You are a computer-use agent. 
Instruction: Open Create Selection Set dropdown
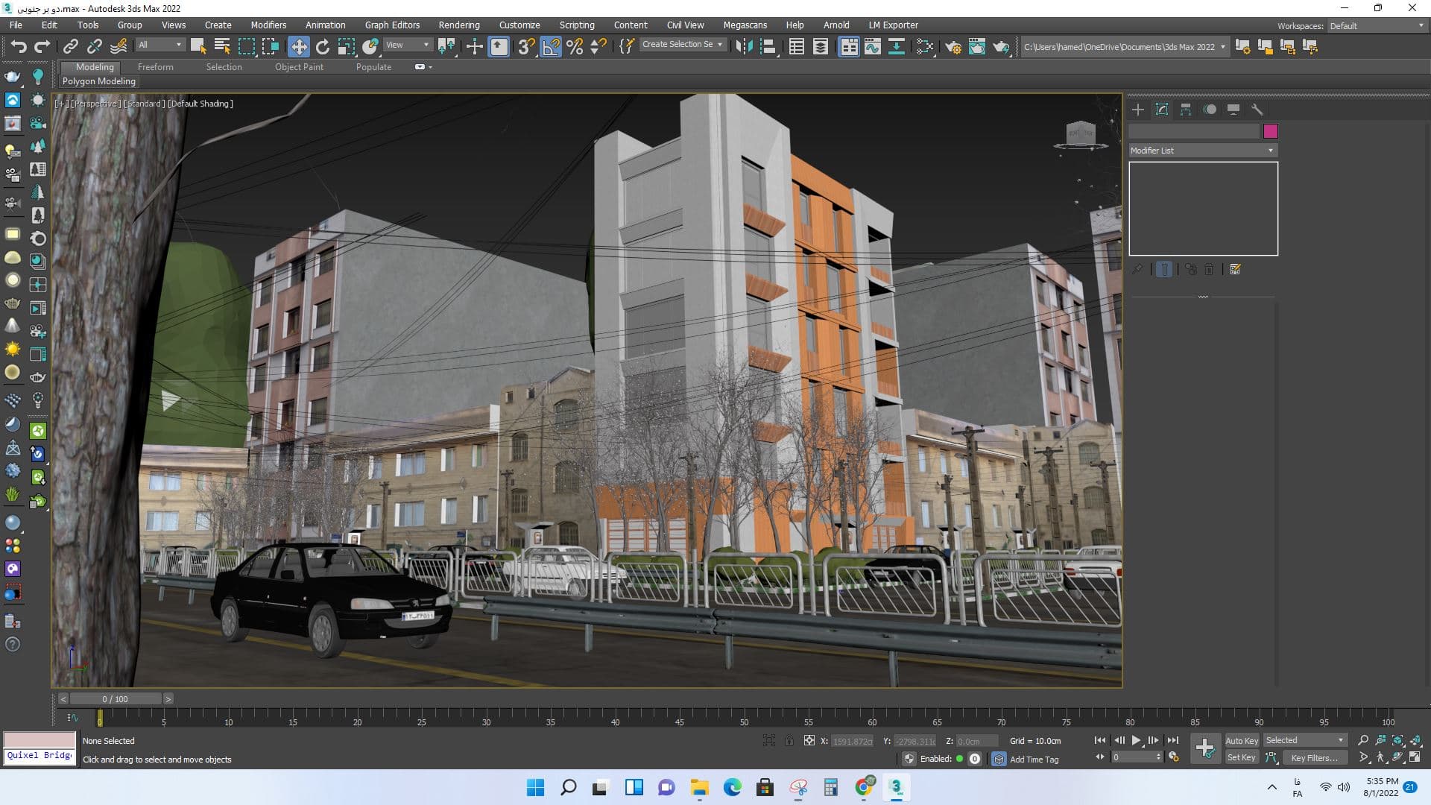tap(683, 45)
